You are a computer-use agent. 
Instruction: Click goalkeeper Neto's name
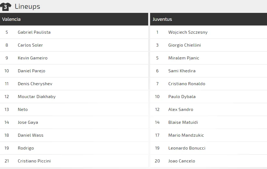click(x=23, y=109)
